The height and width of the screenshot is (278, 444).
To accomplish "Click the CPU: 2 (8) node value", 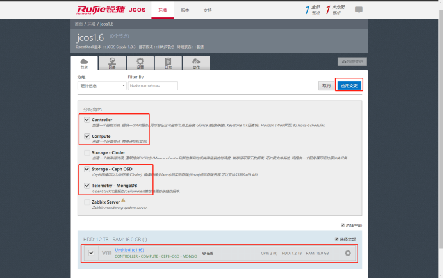I will click(269, 254).
